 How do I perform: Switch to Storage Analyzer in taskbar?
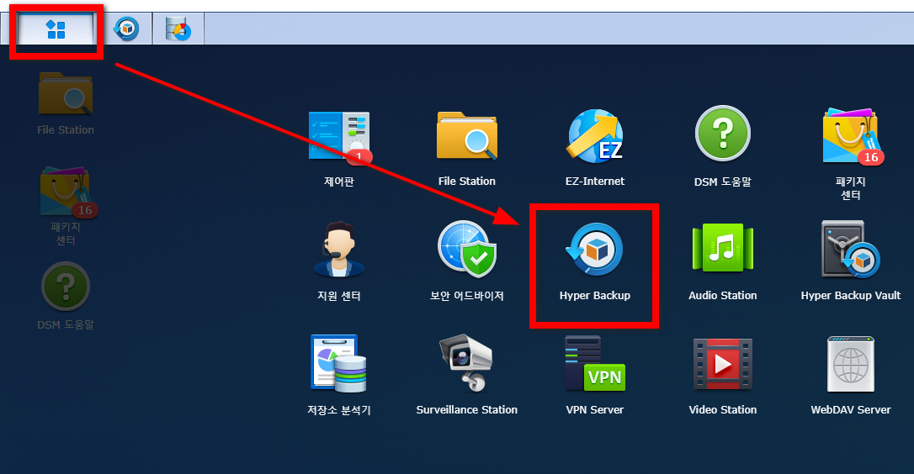[x=178, y=29]
